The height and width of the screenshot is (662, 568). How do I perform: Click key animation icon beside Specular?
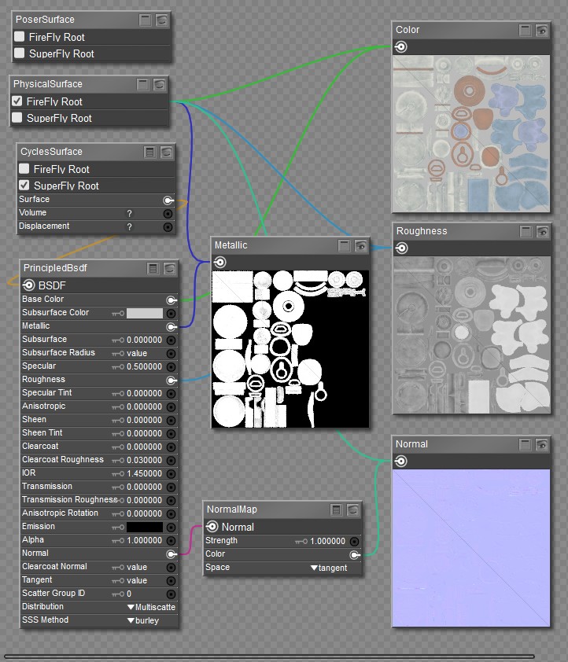(118, 367)
